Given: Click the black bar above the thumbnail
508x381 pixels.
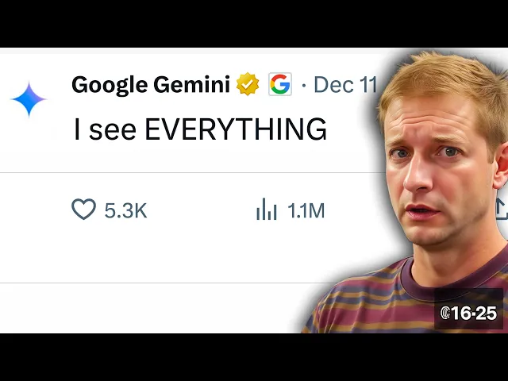Looking at the screenshot, I should coord(254,24).
